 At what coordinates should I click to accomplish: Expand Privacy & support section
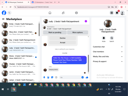(x=108, y=61)
